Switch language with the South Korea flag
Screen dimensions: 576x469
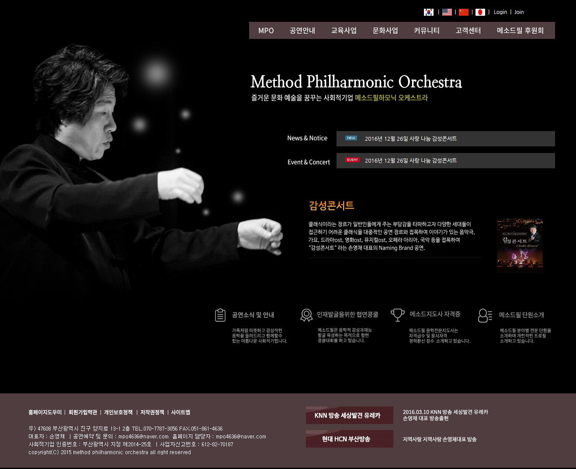click(429, 12)
